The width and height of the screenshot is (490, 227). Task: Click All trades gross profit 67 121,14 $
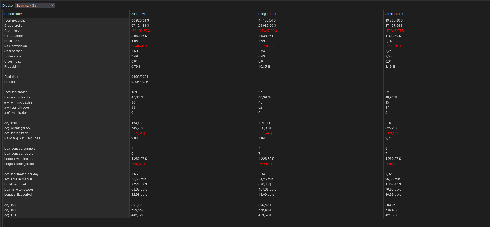(x=140, y=26)
